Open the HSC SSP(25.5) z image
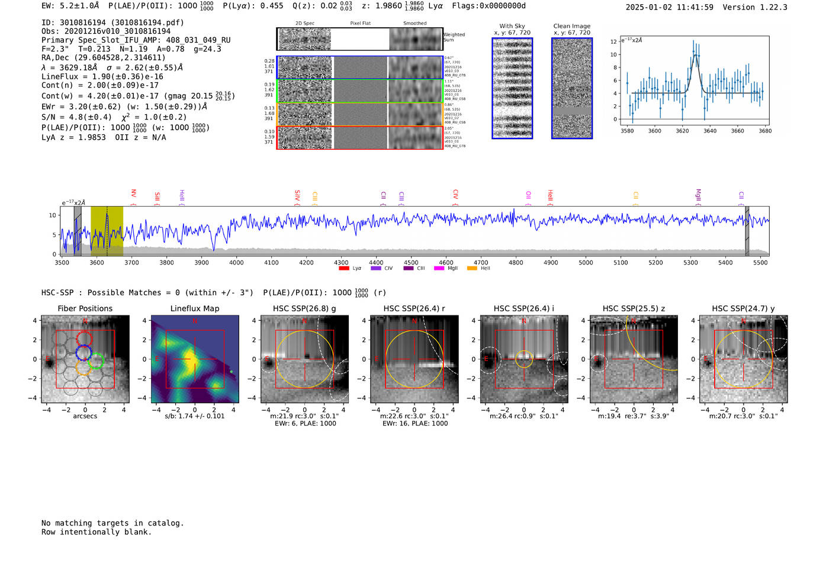The image size is (829, 564). tap(634, 359)
